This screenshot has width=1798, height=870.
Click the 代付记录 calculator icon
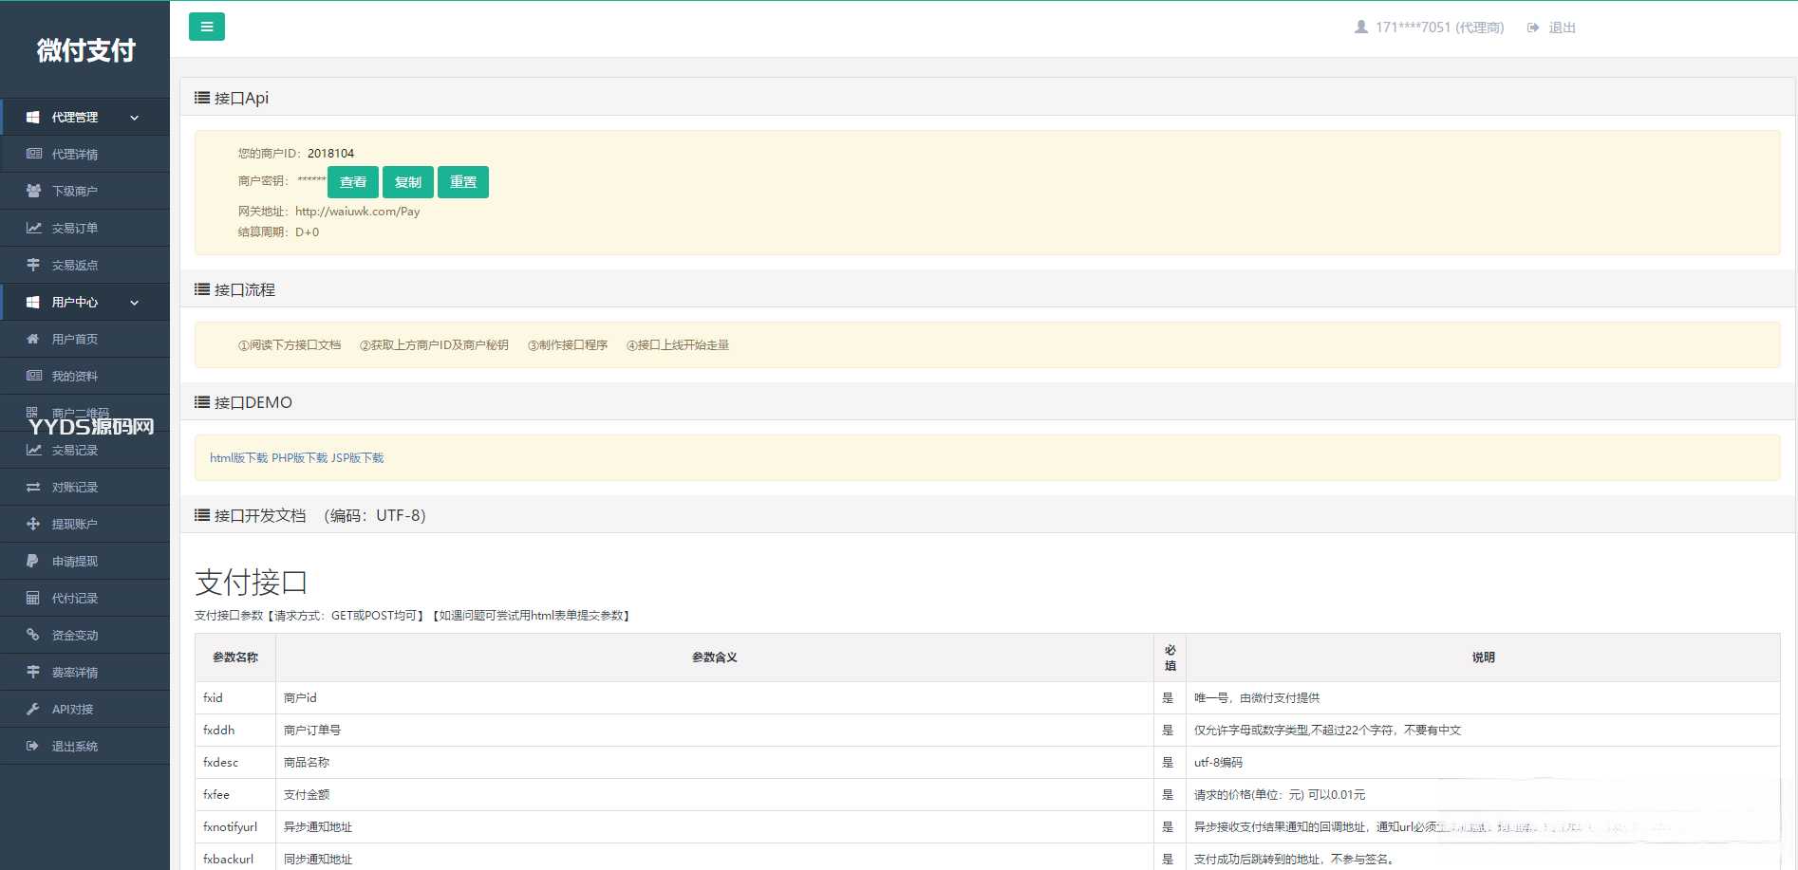[x=33, y=598]
